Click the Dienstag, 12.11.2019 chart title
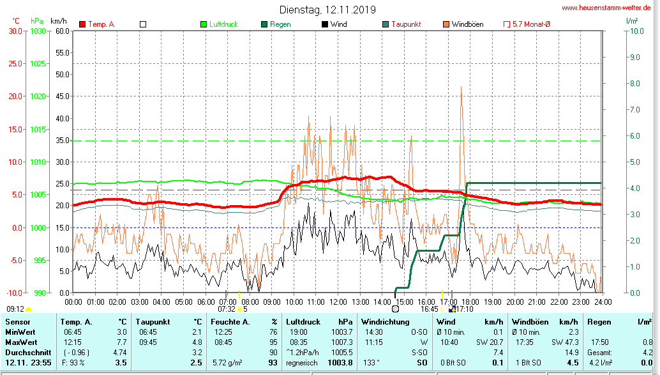Image resolution: width=660 pixels, height=375 pixels. coord(327,10)
